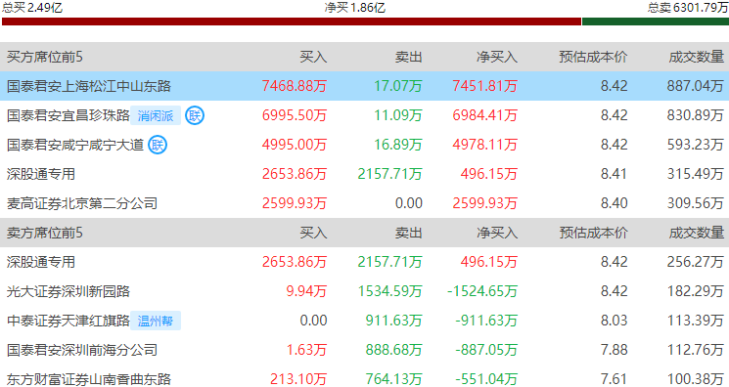Open 国泰君安咸宁咸宁大道 seat name
Screen dimensions: 729x387
pos(75,145)
